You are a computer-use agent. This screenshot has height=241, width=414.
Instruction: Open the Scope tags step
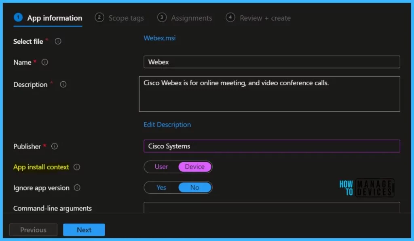pyautogui.click(x=119, y=18)
